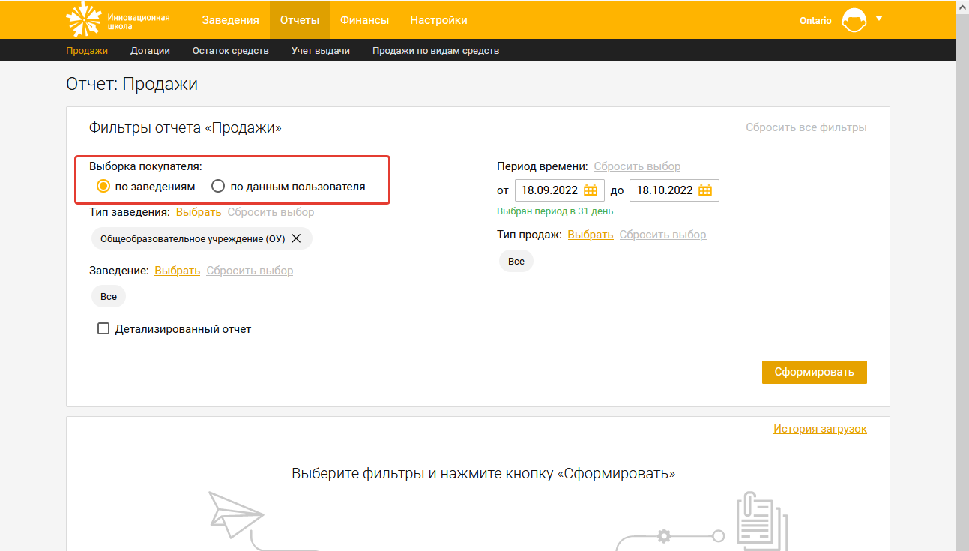The image size is (969, 551).
Task: Click Выбрать next to Заведение
Action: 177,271
